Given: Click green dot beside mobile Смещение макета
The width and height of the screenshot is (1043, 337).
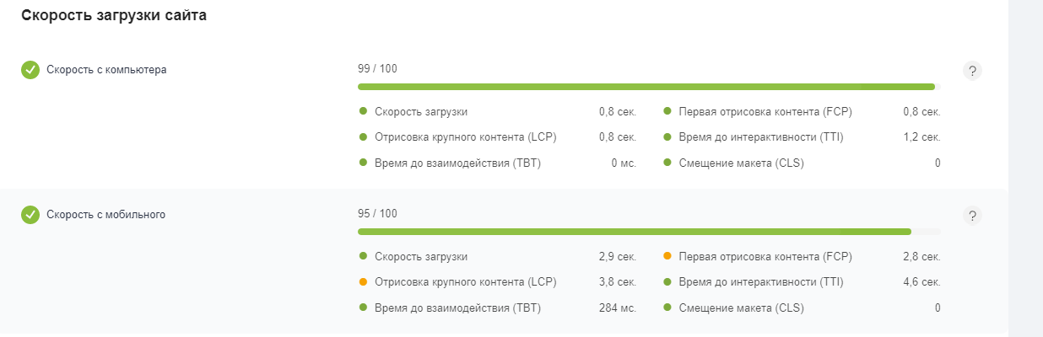Looking at the screenshot, I should coord(667,308).
